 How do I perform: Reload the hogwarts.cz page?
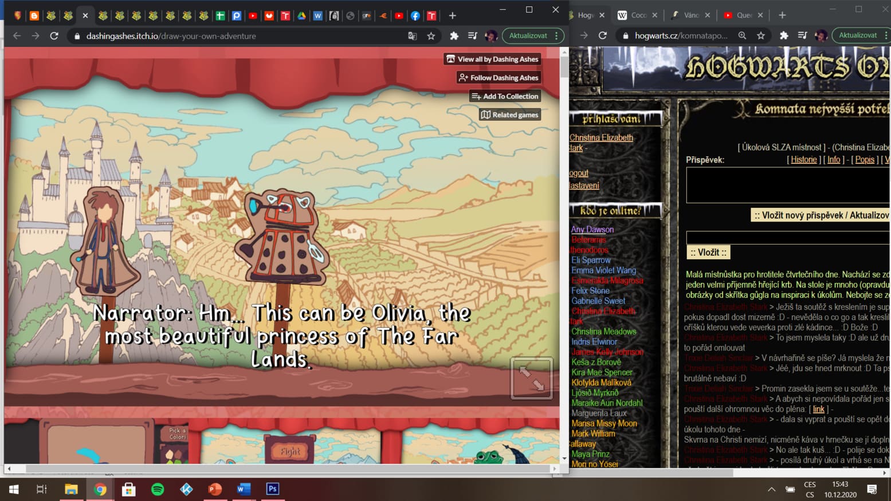pyautogui.click(x=603, y=35)
